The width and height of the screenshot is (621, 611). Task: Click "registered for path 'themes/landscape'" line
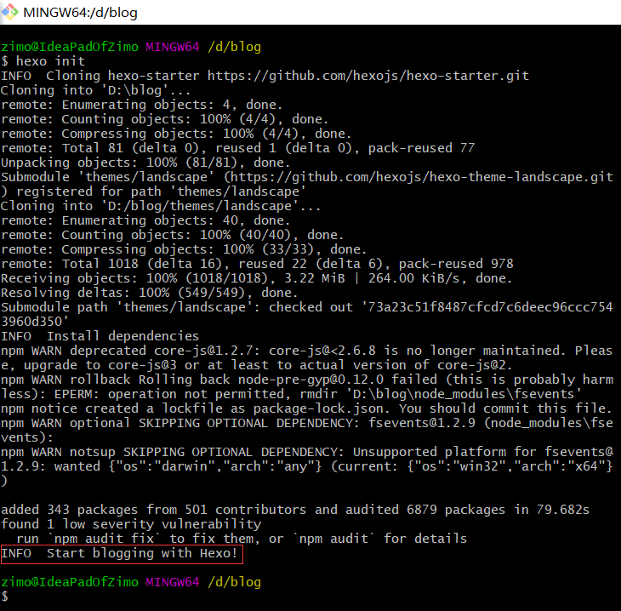pyautogui.click(x=153, y=191)
